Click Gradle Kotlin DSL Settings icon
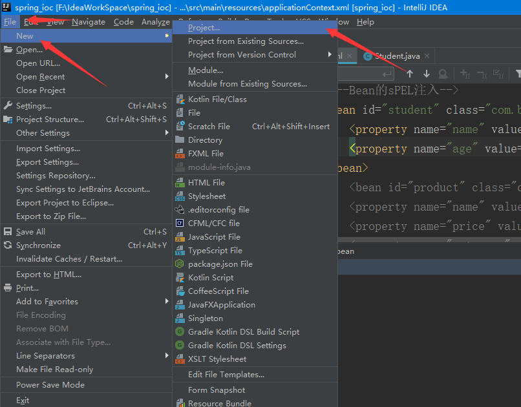Image resolution: width=521 pixels, height=407 pixels. (180, 345)
